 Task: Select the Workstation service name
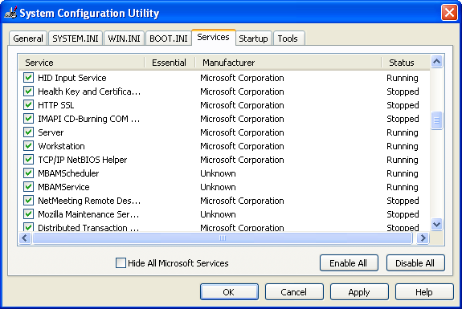pyautogui.click(x=61, y=146)
